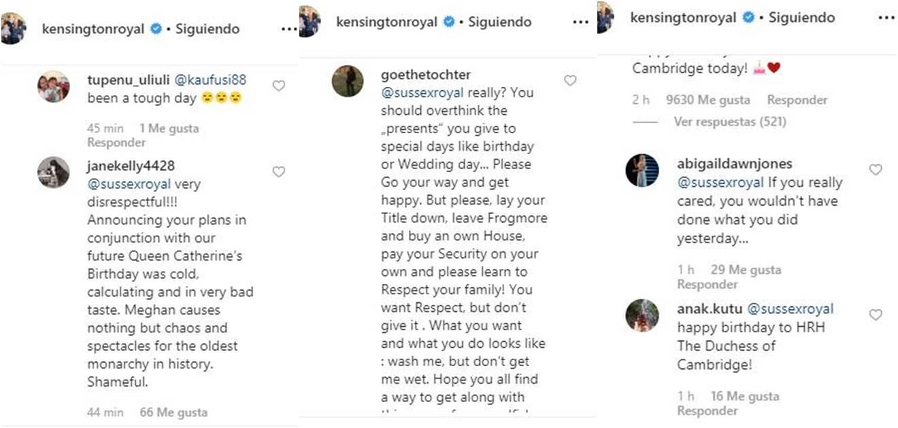This screenshot has height=428, width=898.
Task: Open janekelly4428's avatar
Action: [53, 173]
